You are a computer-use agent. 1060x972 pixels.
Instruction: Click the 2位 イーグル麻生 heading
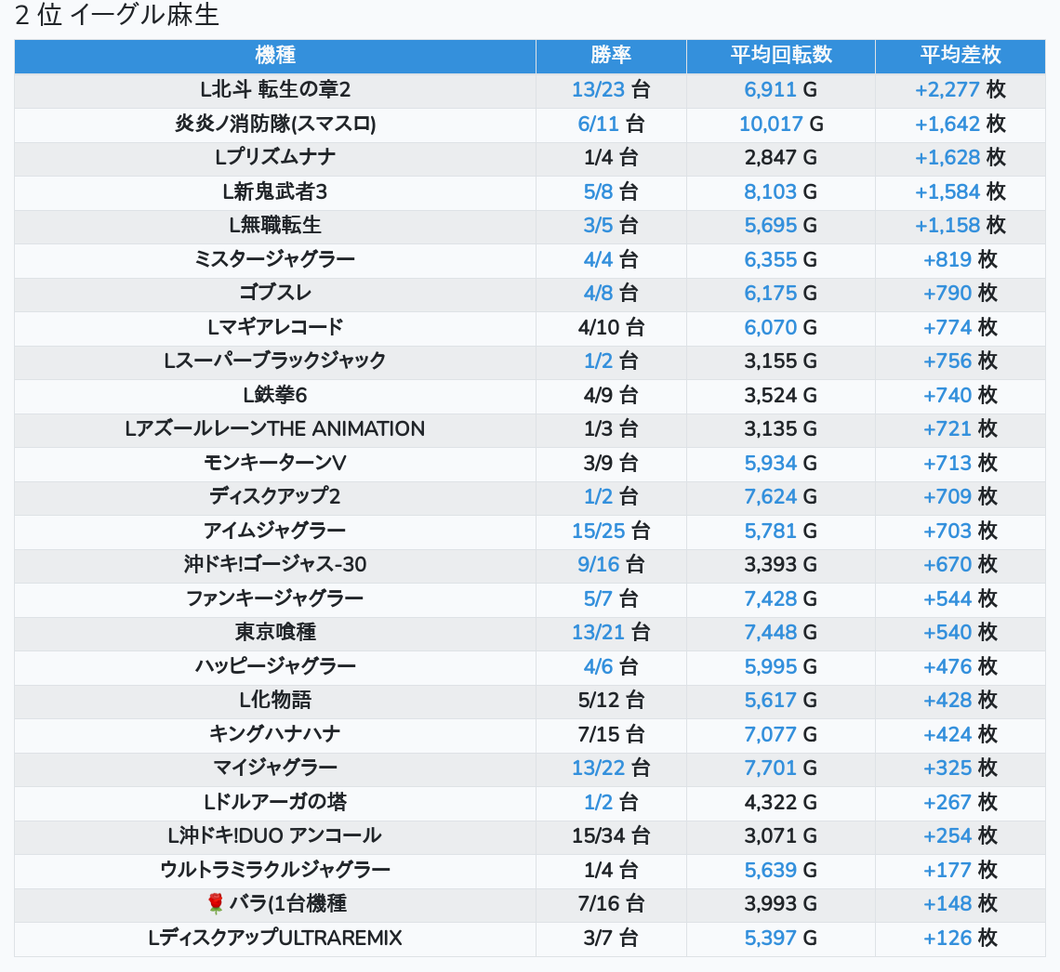117,17
